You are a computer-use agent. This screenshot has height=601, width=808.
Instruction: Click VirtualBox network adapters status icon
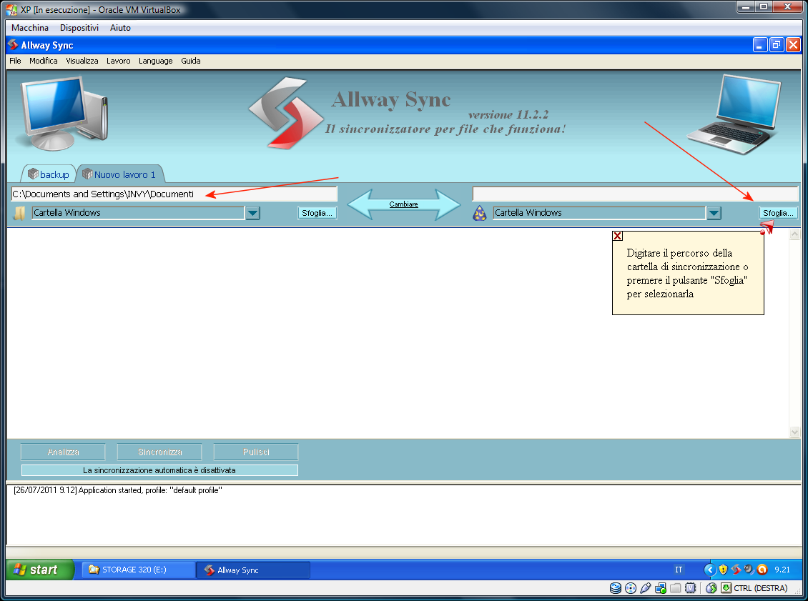pos(661,588)
